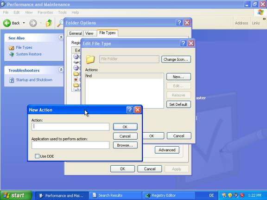The image size is (267, 200).
Task: Click the Search magnifier toolbar icon
Action: tap(60, 23)
